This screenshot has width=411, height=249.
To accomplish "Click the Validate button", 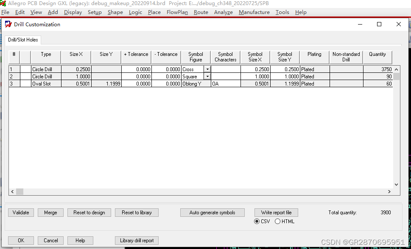I will pyautogui.click(x=21, y=213).
